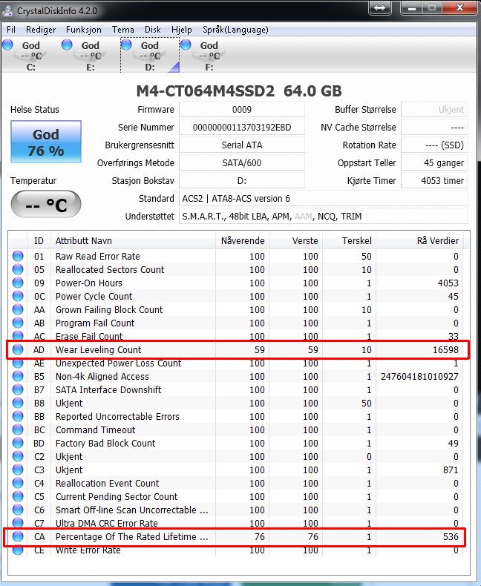The width and height of the screenshot is (481, 586).
Task: Click the status orb of Factory Bad Block Count
Action: tap(18, 443)
